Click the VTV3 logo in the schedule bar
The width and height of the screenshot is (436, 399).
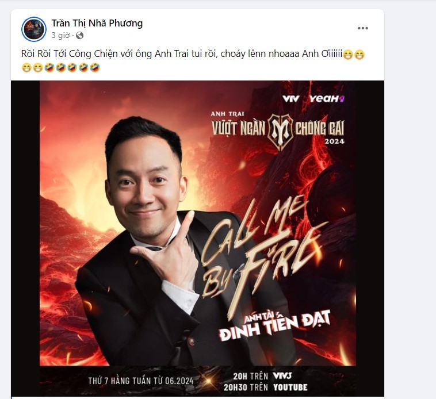pyautogui.click(x=282, y=375)
